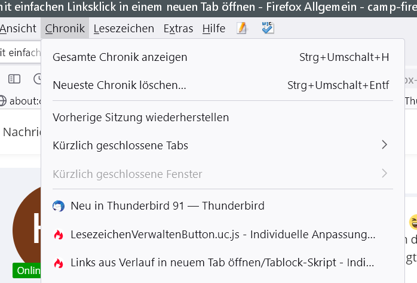Viewport: 417px width, 283px height.
Task: Click the notepad pencil icon in menu bar
Action: (242, 29)
